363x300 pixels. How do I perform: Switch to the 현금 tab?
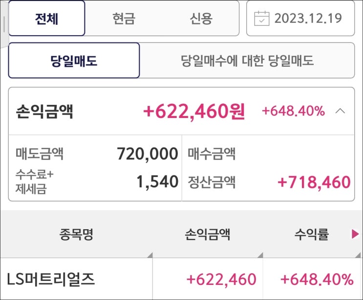coord(124,19)
